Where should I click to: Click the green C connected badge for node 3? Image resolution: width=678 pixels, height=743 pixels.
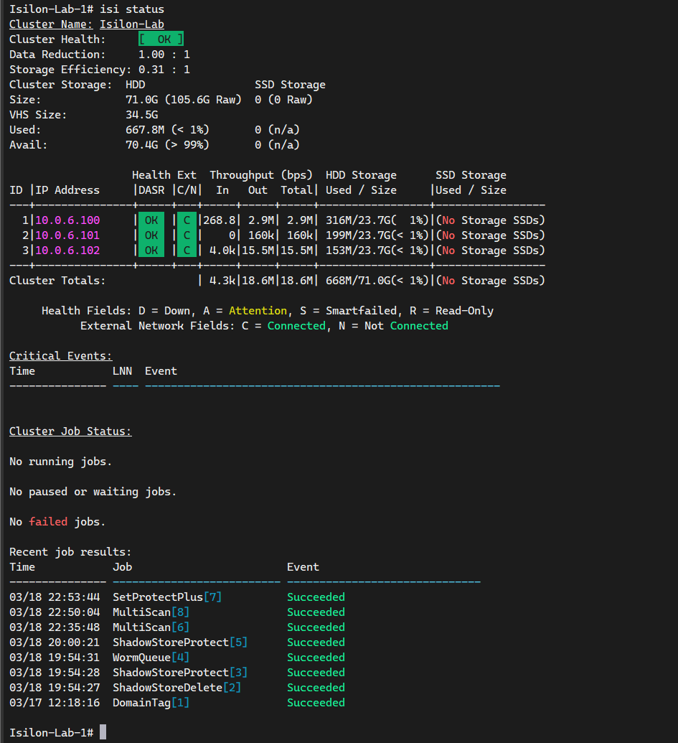tap(187, 251)
